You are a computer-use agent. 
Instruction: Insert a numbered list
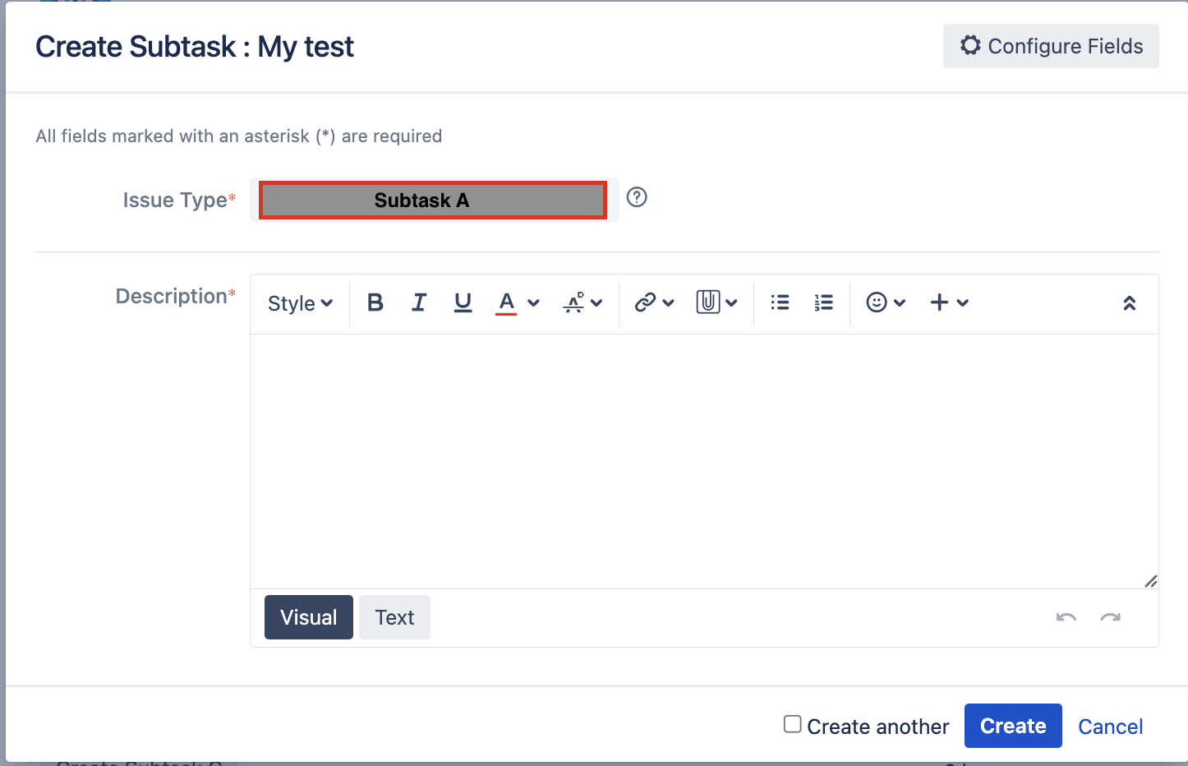coord(823,302)
